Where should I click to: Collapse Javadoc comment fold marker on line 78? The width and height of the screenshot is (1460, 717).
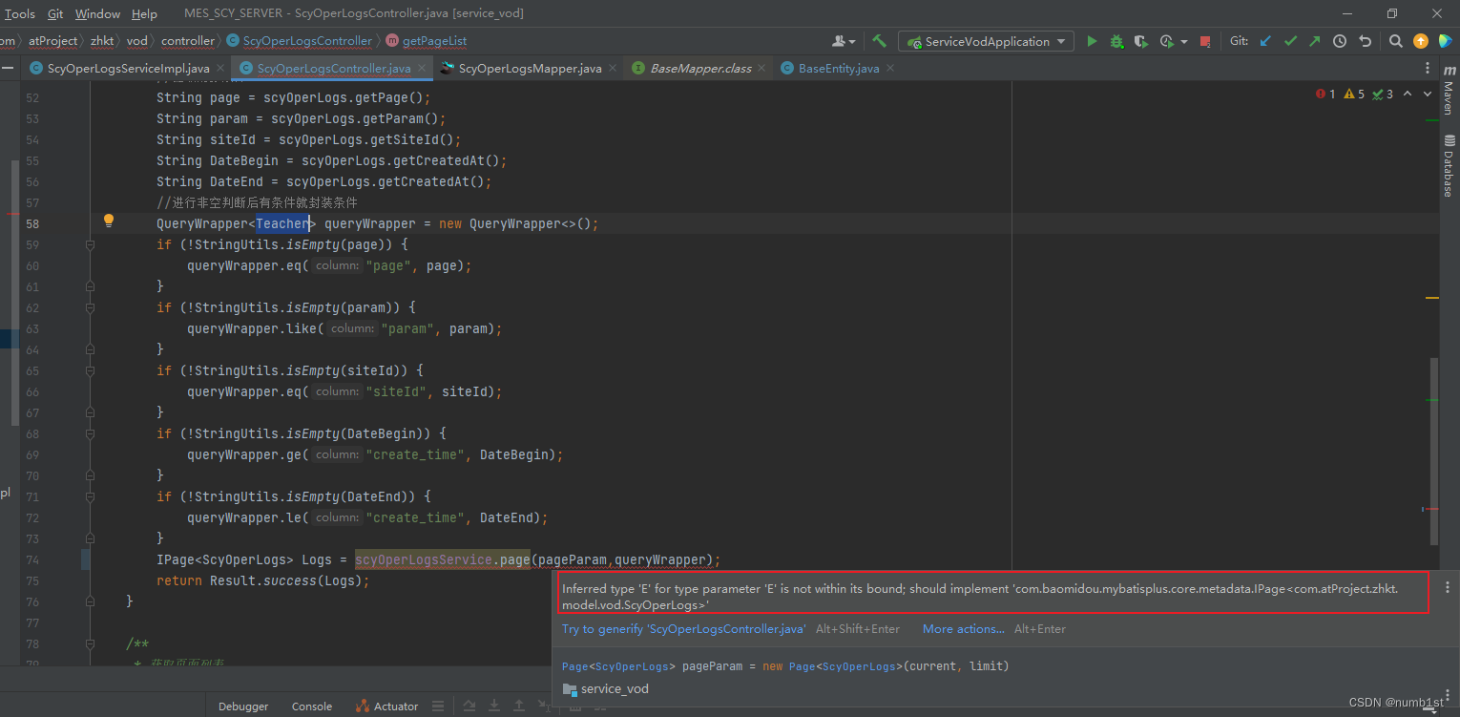[90, 643]
